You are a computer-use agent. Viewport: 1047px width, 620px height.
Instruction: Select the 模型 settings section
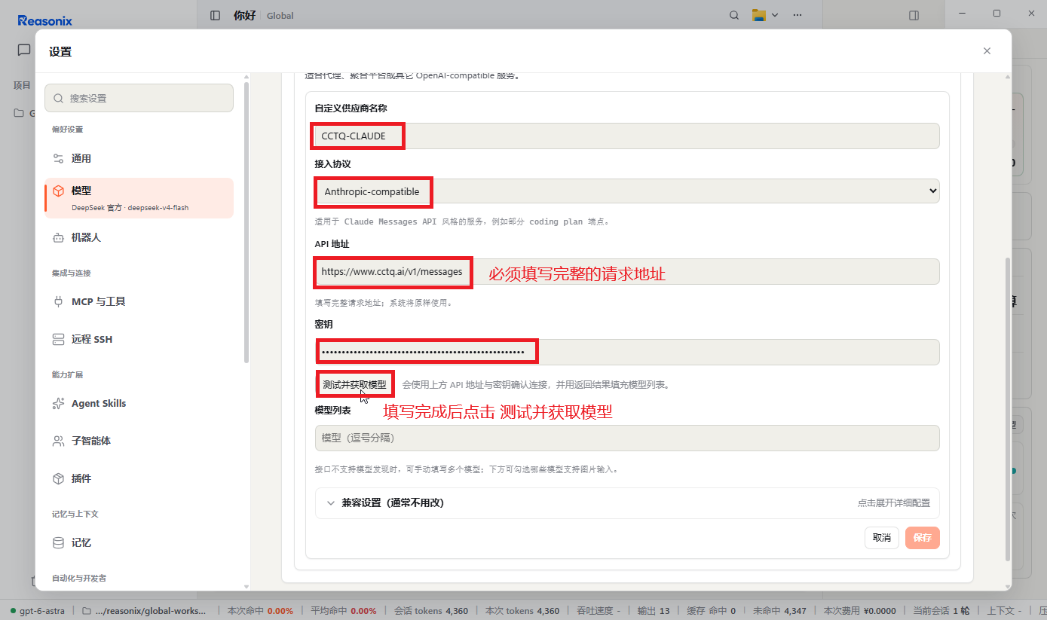click(x=139, y=198)
